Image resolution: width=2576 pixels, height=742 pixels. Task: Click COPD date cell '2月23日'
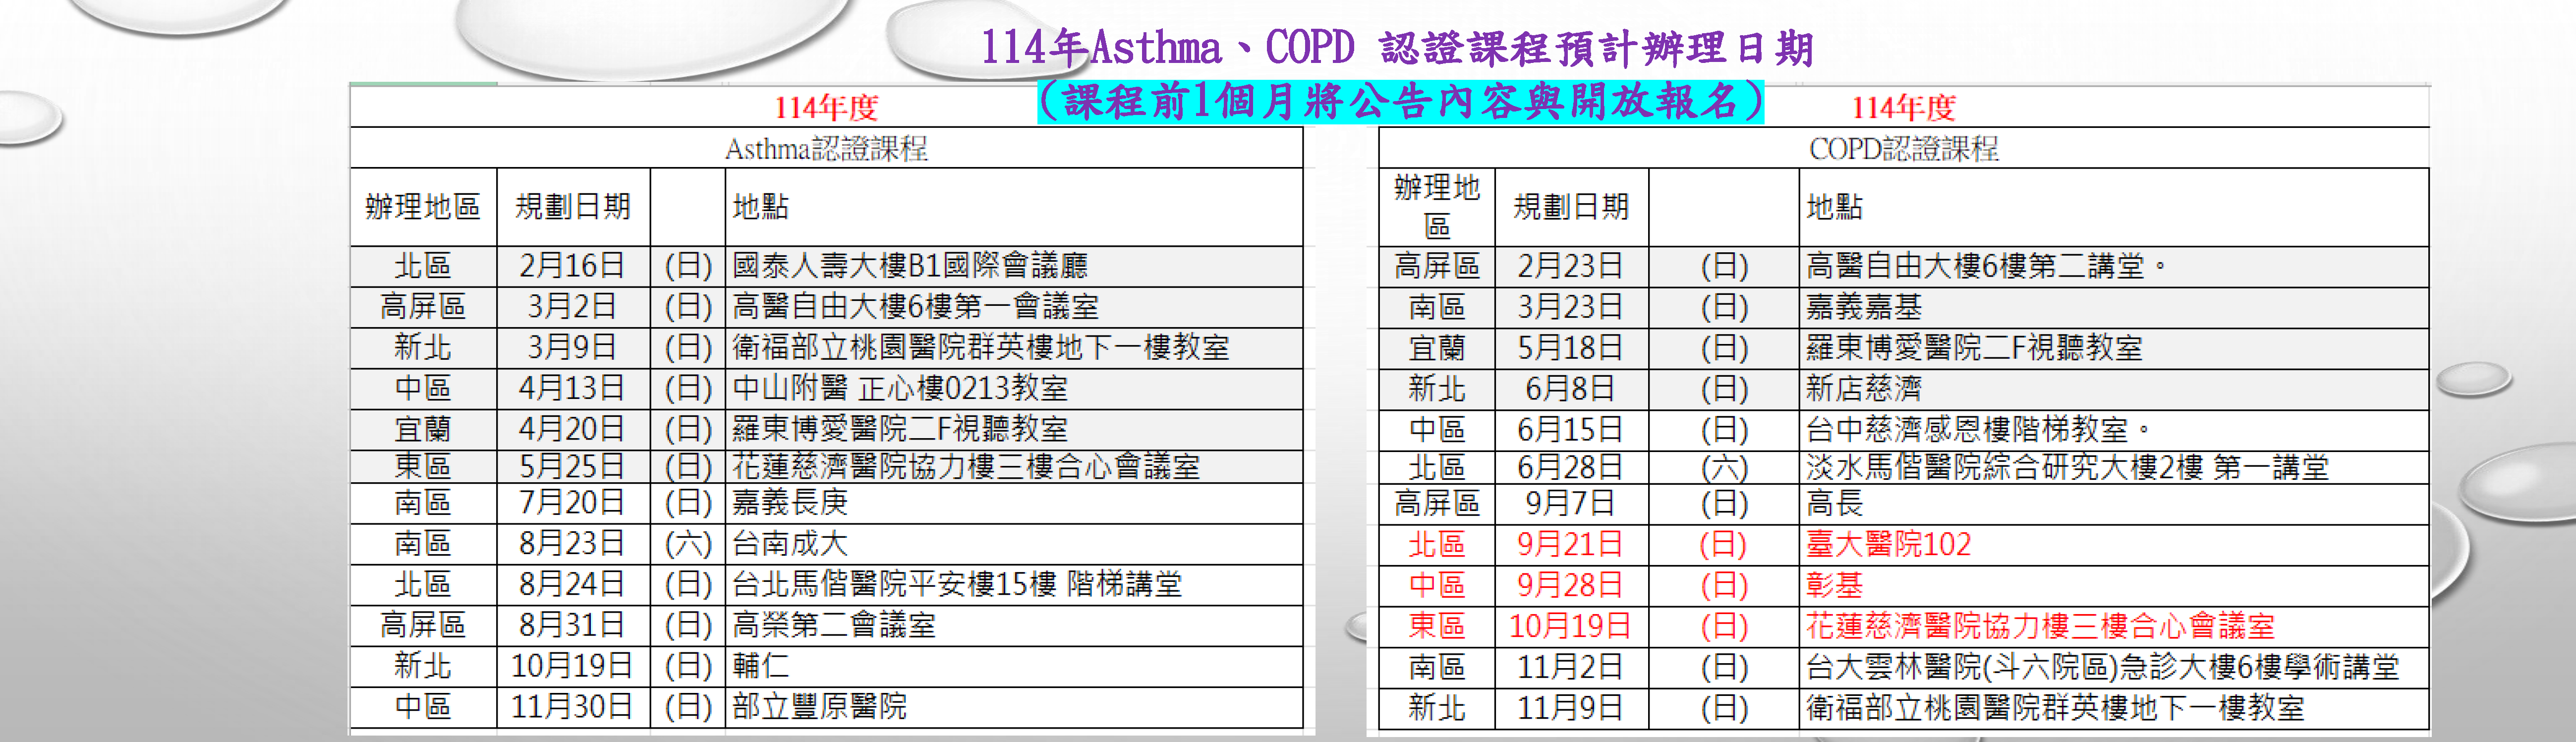tap(1570, 266)
